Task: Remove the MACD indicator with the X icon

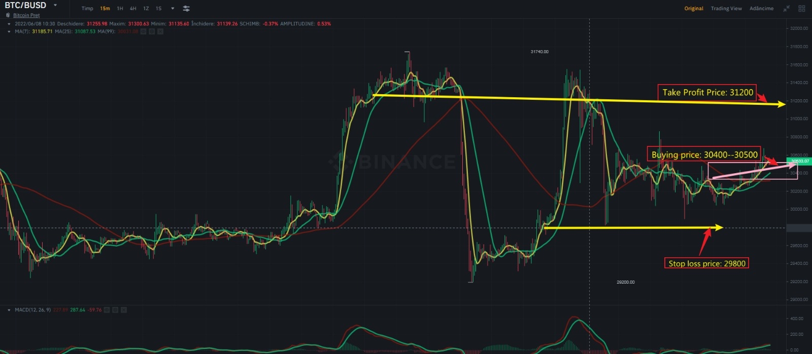Action: [124, 310]
